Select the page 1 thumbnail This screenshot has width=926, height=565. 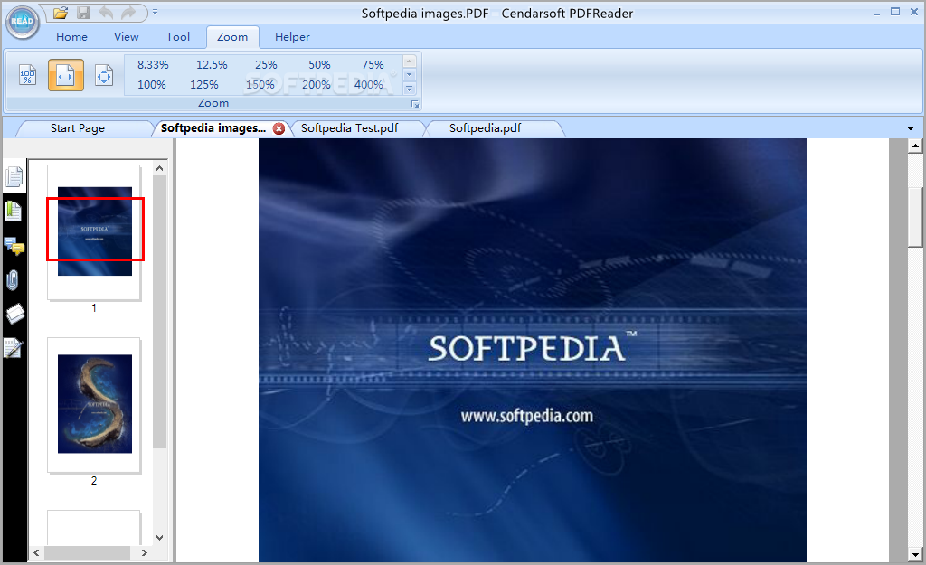(x=94, y=231)
